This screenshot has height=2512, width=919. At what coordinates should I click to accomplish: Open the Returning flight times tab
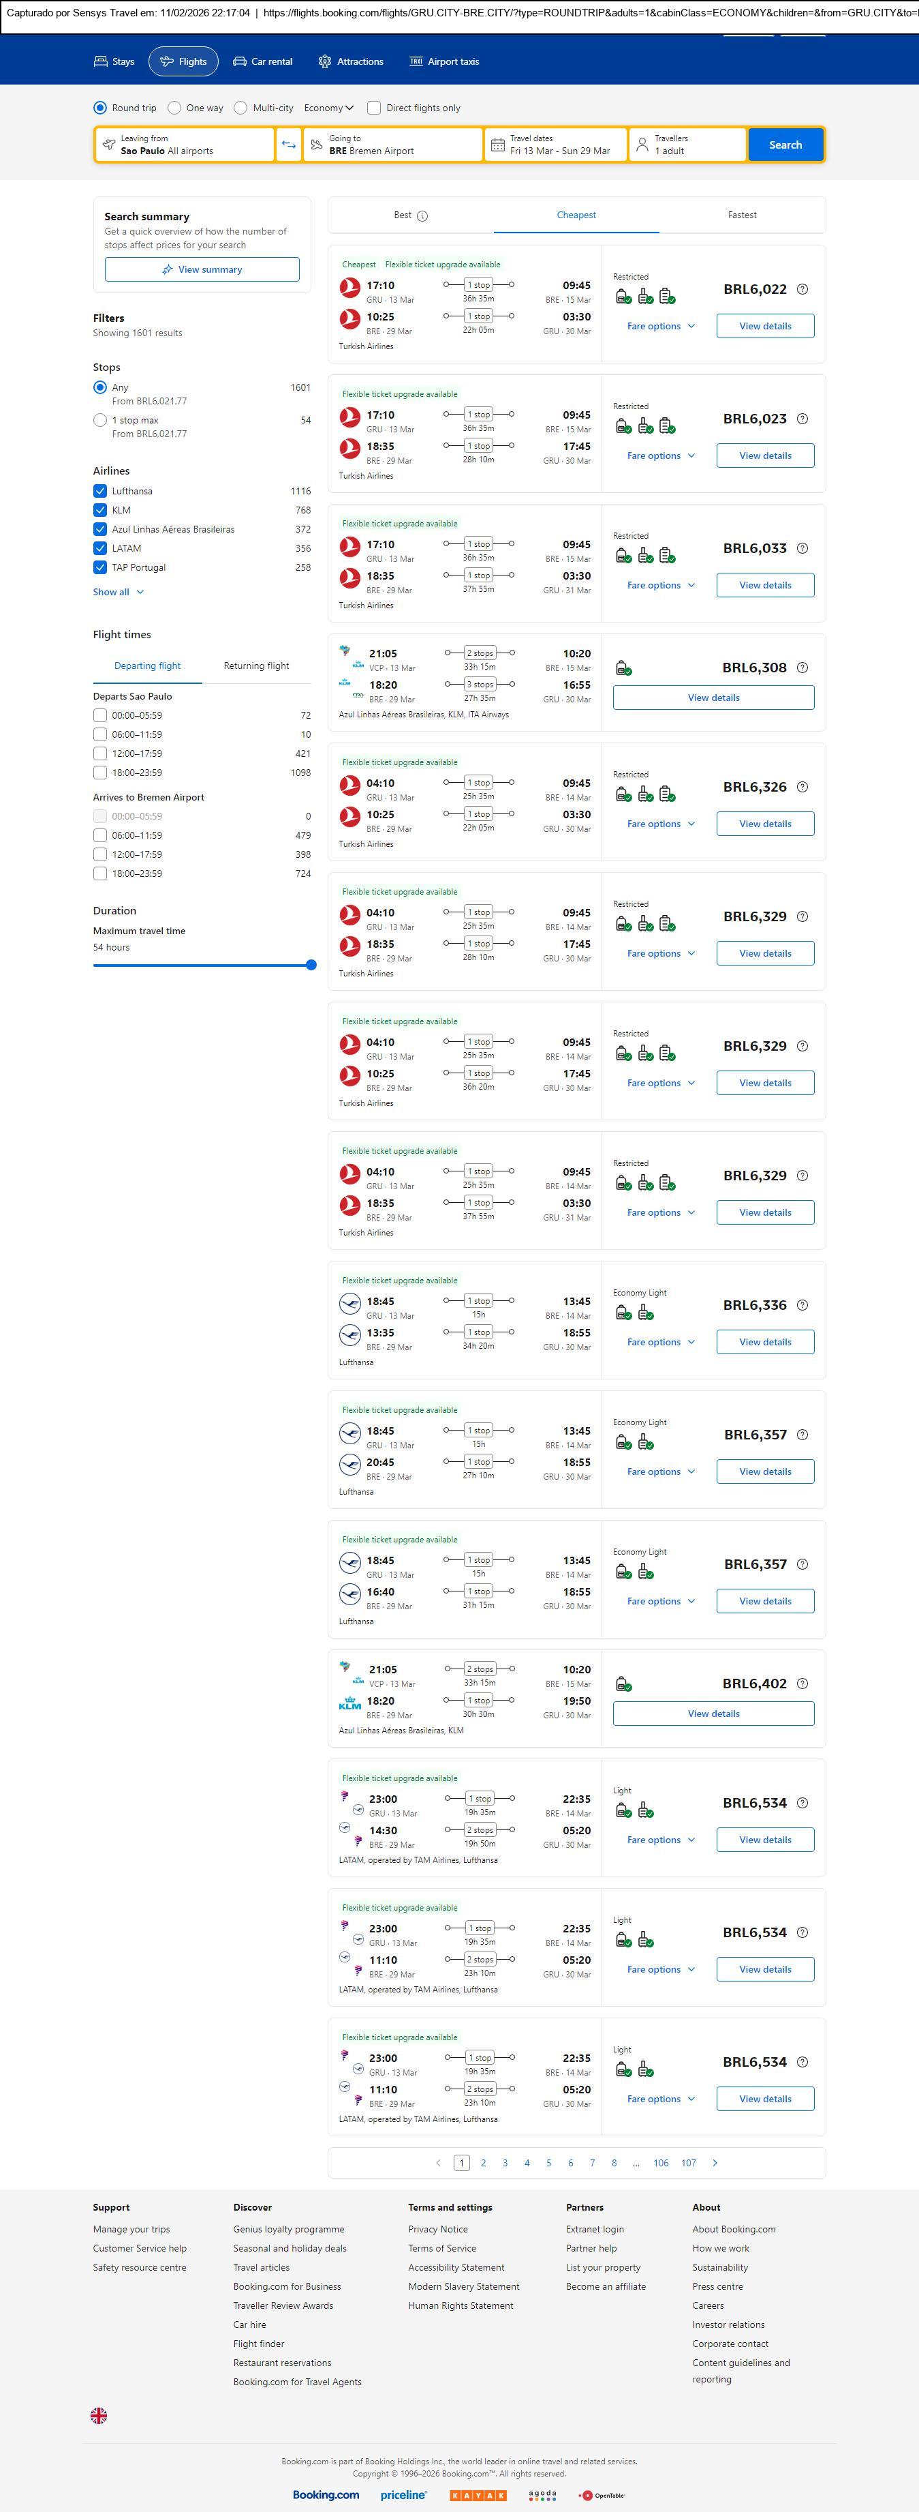[256, 666]
